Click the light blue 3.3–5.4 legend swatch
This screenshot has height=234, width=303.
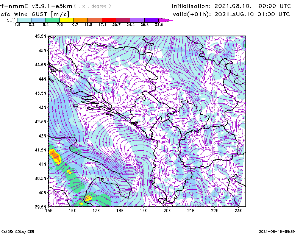coord(38,20)
